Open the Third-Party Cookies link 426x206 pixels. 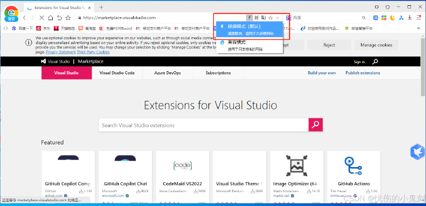[x=93, y=52]
